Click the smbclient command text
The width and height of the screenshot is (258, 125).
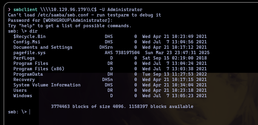pyautogui.click(x=25, y=10)
